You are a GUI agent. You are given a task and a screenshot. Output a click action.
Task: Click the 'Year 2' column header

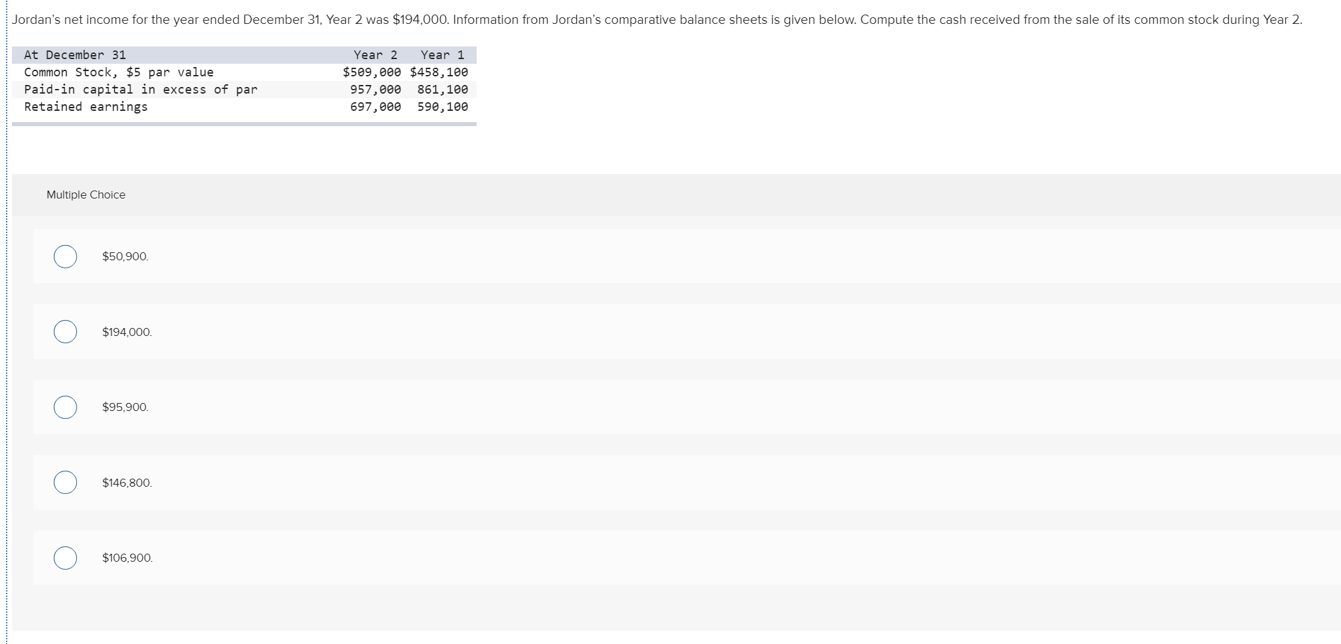[376, 55]
